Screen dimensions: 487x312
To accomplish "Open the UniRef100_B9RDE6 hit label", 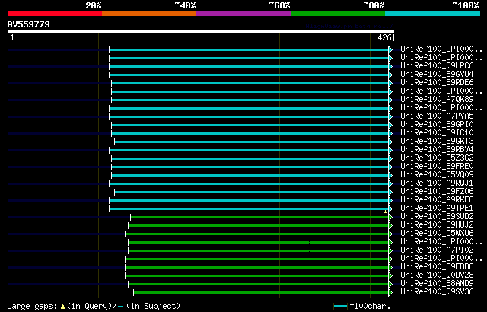I will (437, 83).
